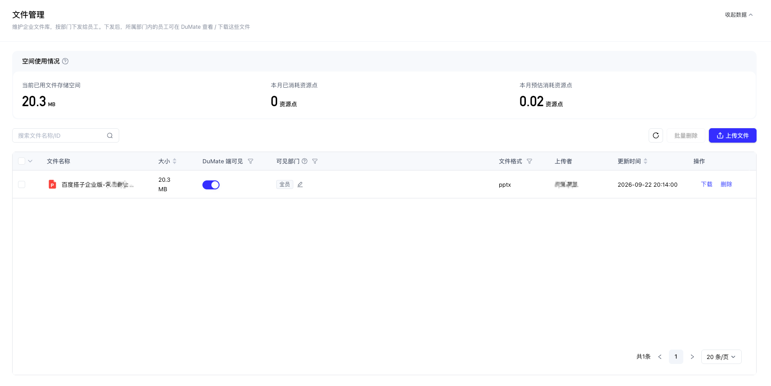
Task: Click the 上传者 column header
Action: pyautogui.click(x=563, y=161)
